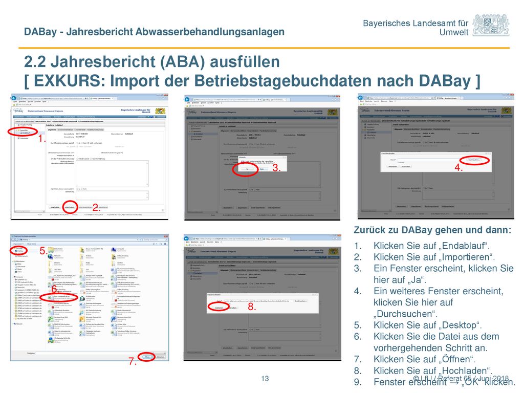Click the arrow on the Öffnen split button

click(x=152, y=357)
